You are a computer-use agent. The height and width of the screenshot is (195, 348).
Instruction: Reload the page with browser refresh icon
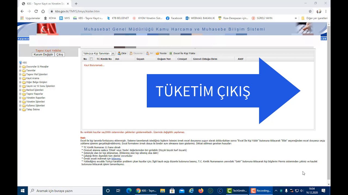pos(36,11)
